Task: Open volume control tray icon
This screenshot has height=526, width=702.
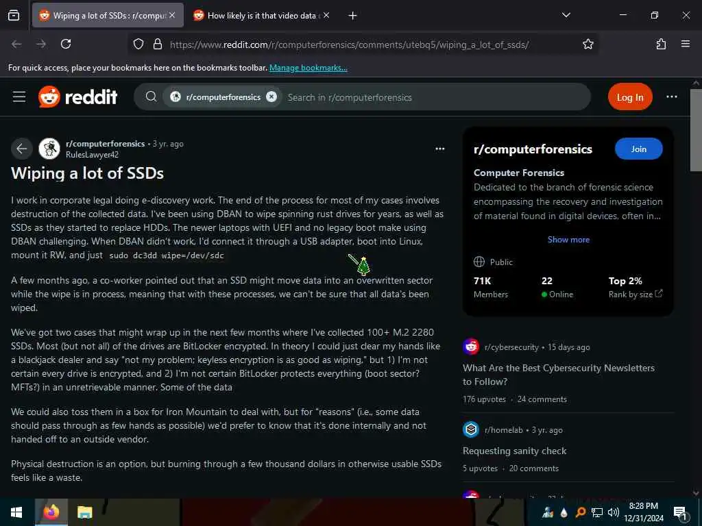Action: [x=614, y=512]
